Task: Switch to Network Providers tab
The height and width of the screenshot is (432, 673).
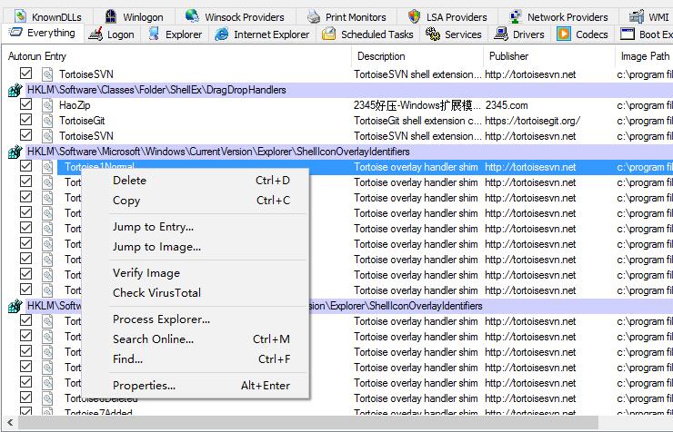Action: tap(558, 16)
